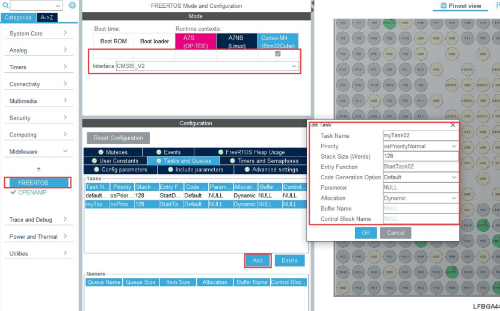Select the default task row
The width and height of the screenshot is (500, 311).
pyautogui.click(x=196, y=196)
